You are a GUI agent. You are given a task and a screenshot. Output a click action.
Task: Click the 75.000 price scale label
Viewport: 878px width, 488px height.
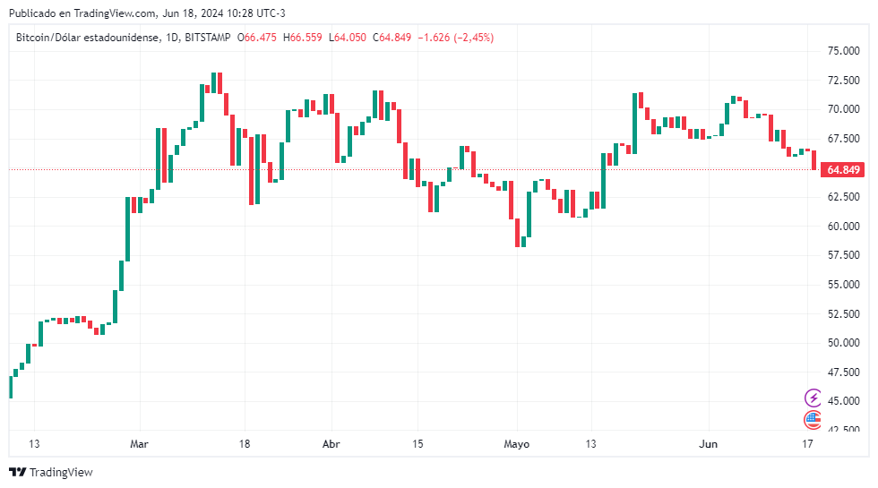[844, 51]
